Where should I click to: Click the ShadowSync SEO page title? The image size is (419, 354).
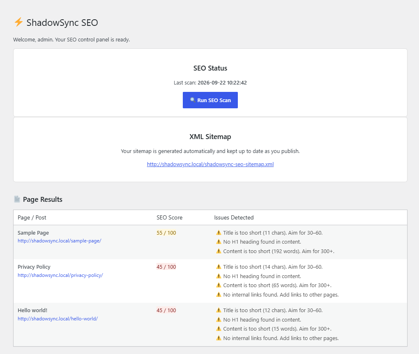pyautogui.click(x=62, y=23)
